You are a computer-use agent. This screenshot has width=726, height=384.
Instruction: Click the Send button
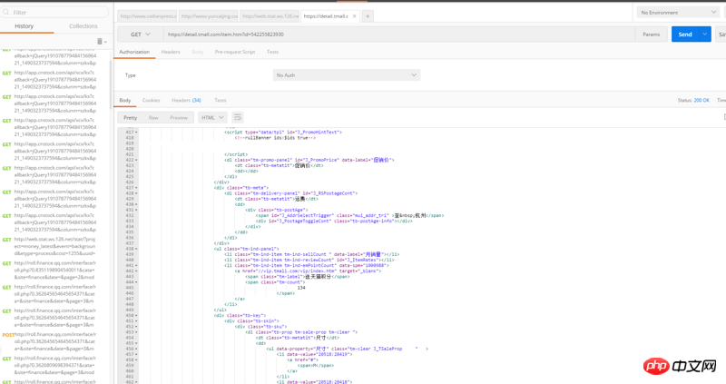685,34
